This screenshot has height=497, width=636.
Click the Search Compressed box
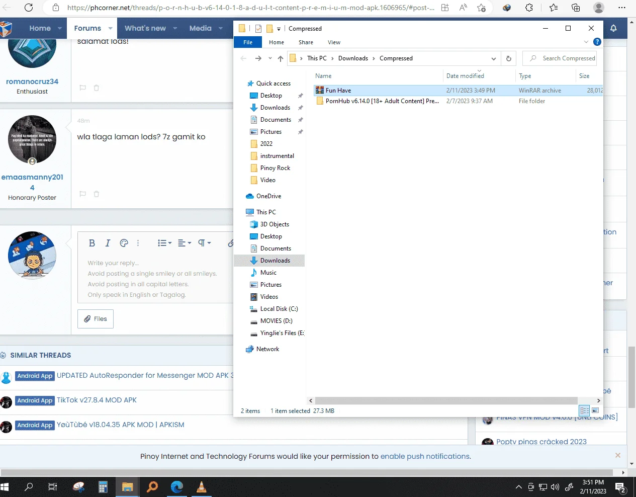(560, 58)
